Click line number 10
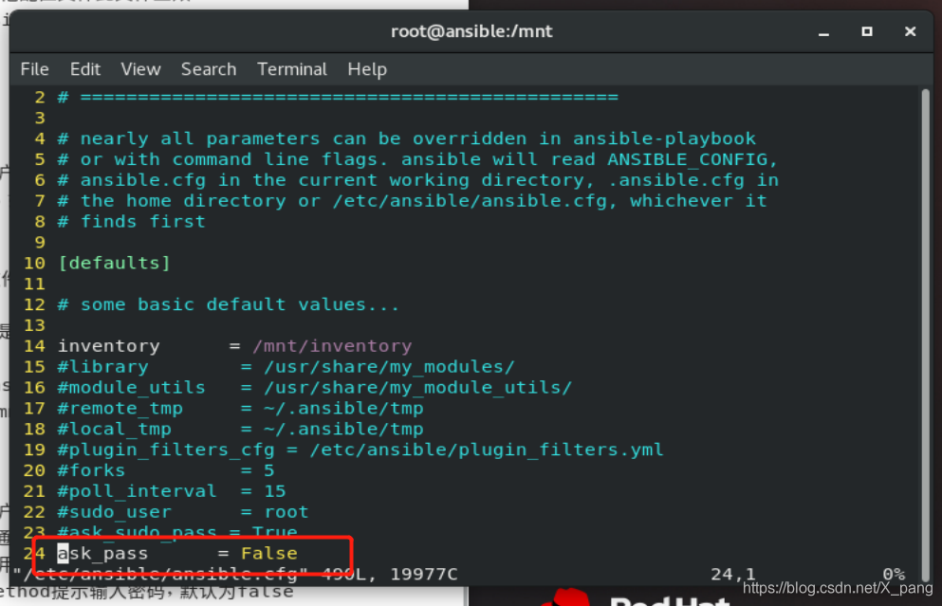942x606 pixels. pyautogui.click(x=34, y=263)
